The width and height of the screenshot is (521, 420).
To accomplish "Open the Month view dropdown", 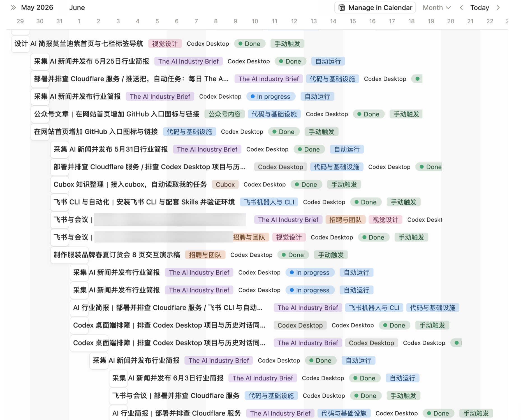I will point(437,8).
